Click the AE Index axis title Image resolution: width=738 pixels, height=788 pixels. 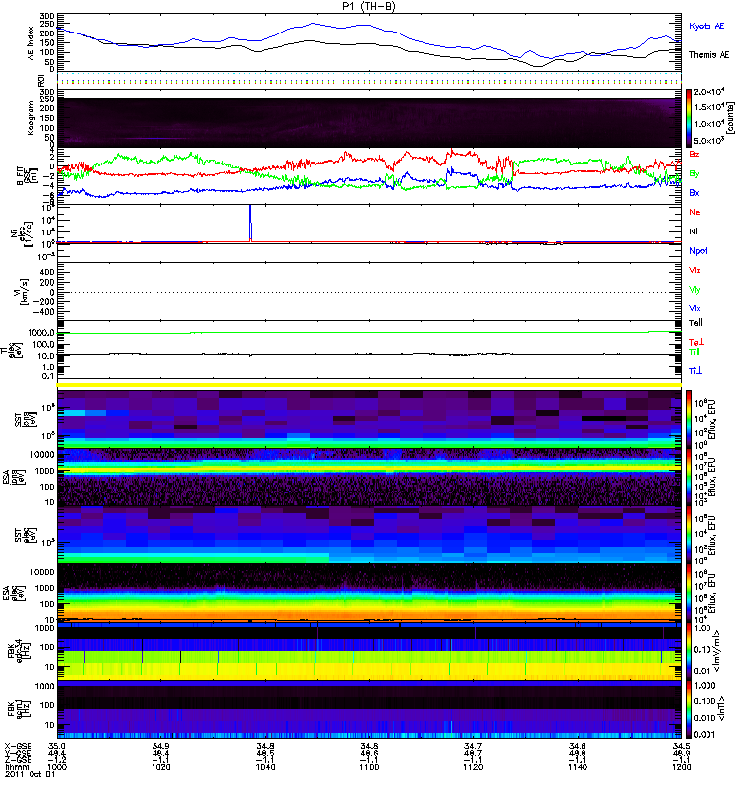click(x=31, y=43)
